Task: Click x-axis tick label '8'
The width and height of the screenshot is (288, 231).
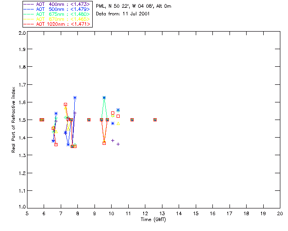Action: [x=78, y=213]
